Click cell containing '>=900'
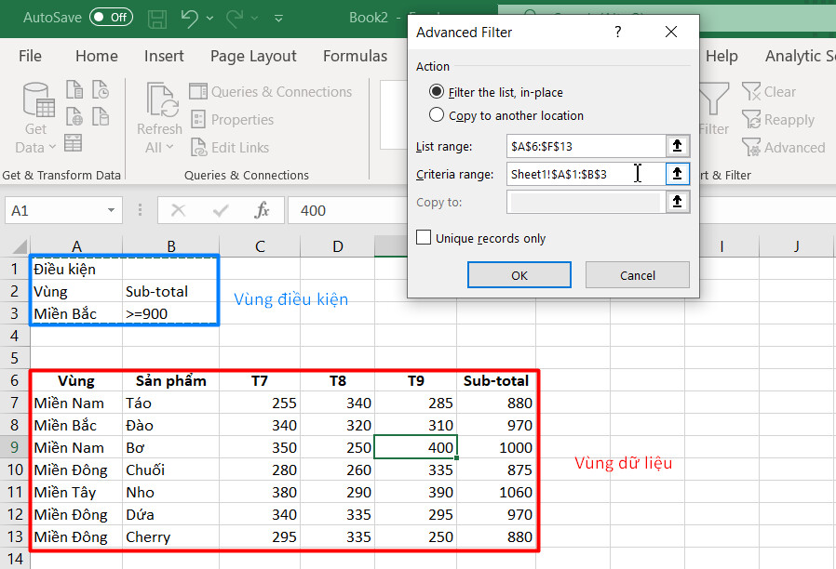This screenshot has height=569, width=836. click(170, 313)
